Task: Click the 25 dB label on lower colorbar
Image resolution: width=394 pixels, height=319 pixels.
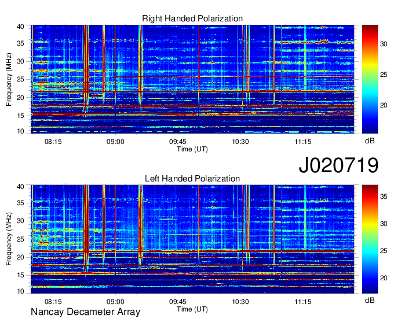Action: 384,251
